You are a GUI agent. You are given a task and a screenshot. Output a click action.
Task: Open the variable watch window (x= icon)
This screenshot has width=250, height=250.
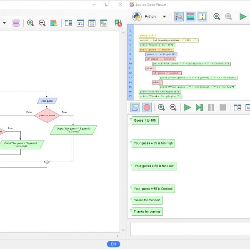click(x=80, y=23)
